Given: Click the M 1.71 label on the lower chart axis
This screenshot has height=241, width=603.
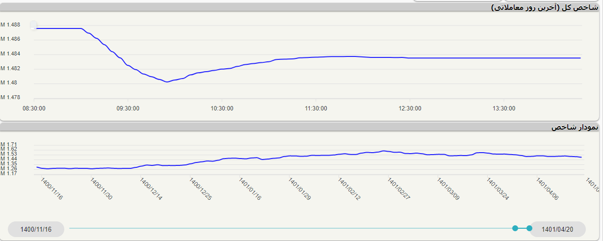Looking at the screenshot, I should pyautogui.click(x=9, y=144).
